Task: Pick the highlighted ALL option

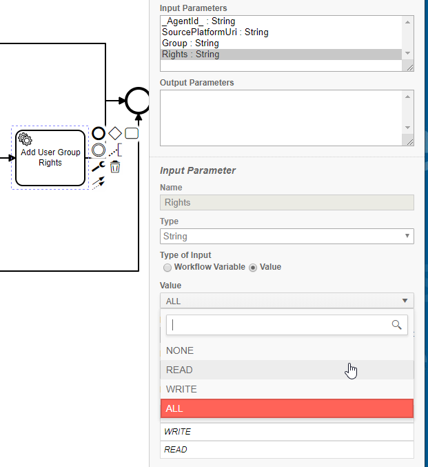Action: pos(287,408)
